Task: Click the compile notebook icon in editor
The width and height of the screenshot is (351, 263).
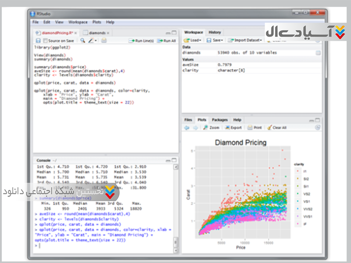Action: 104,41
